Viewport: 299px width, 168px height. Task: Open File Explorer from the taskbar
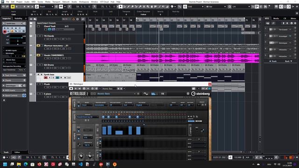(x=19, y=164)
